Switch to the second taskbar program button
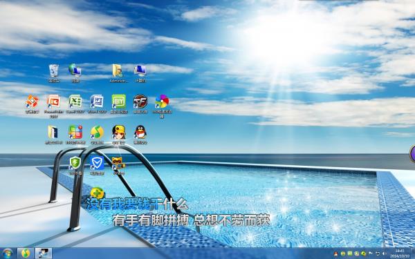The height and width of the screenshot is (259, 415). point(44,253)
